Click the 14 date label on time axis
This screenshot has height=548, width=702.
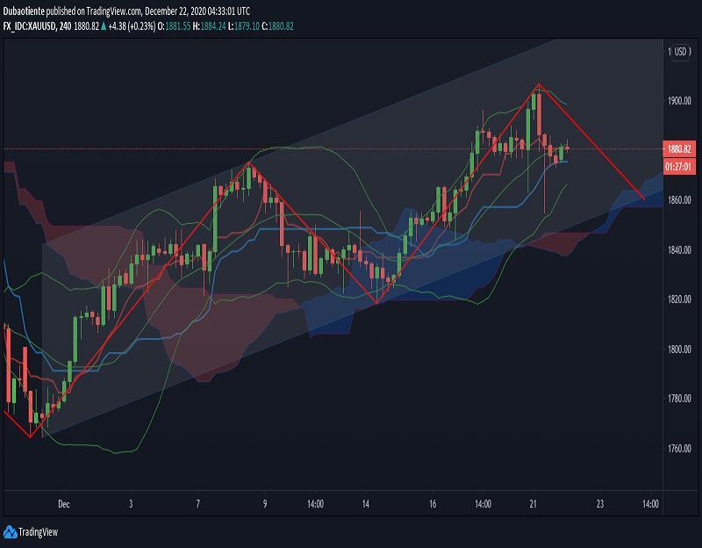[366, 504]
